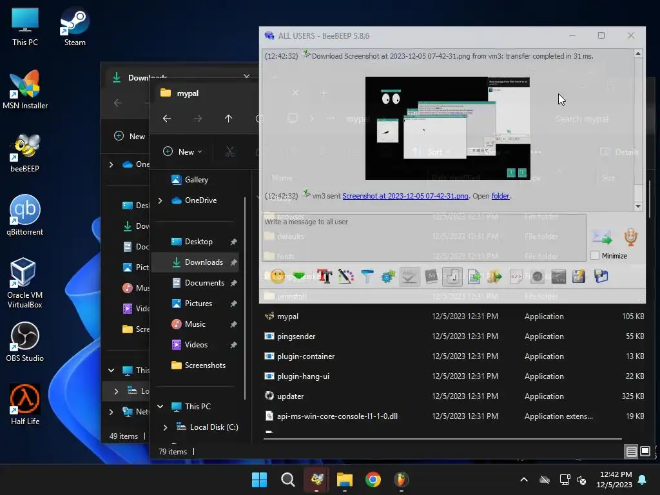
Task: Click the send file icon with green arrow
Action: (474, 277)
